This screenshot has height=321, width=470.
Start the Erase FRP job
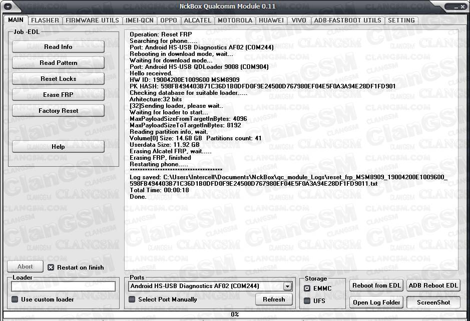[x=58, y=95]
